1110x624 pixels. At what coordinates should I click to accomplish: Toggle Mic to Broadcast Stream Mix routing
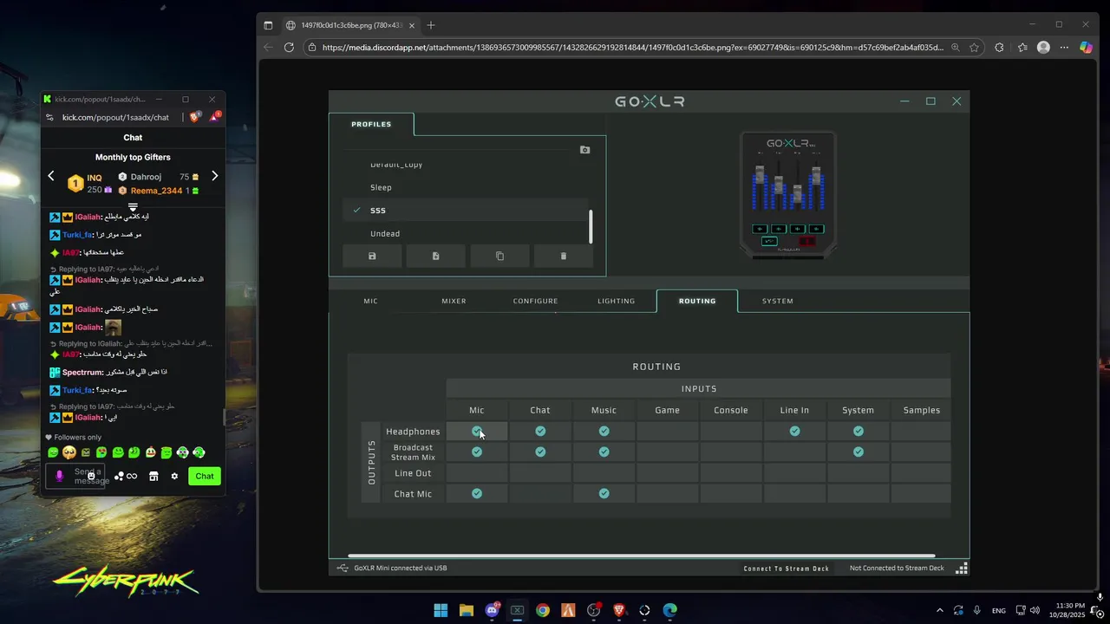pos(477,452)
